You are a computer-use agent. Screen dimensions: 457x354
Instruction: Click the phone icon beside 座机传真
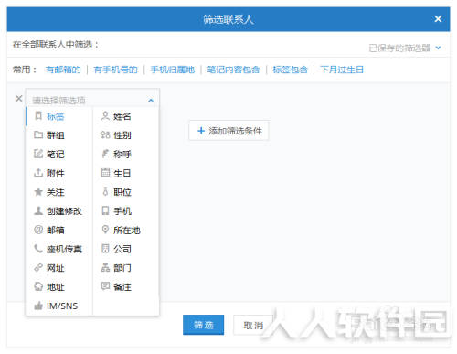point(38,249)
